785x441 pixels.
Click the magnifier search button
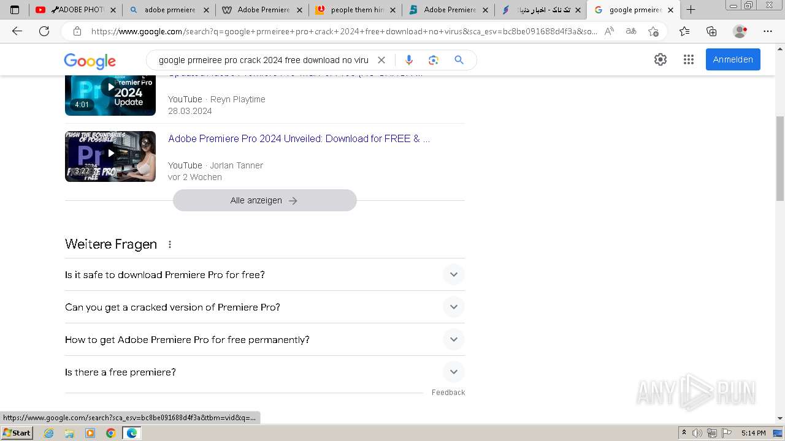(x=459, y=60)
